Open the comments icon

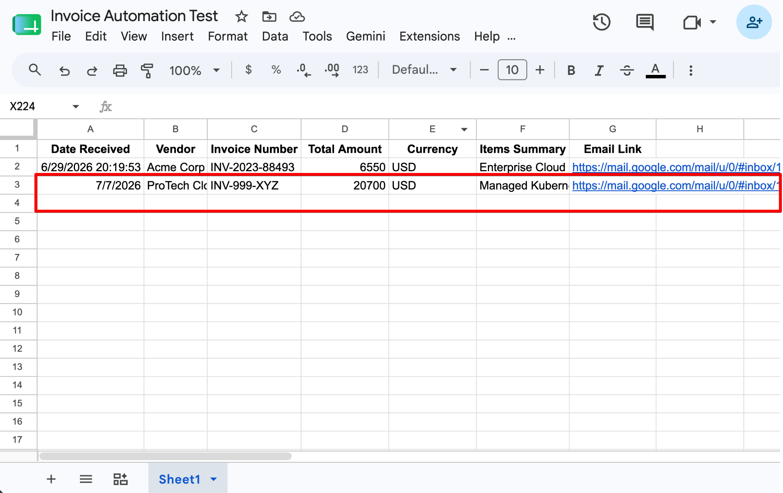(x=645, y=22)
